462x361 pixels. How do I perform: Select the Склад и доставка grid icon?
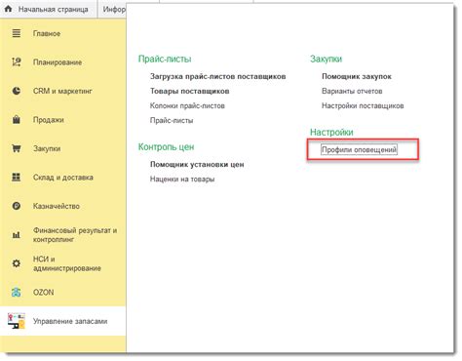17,177
